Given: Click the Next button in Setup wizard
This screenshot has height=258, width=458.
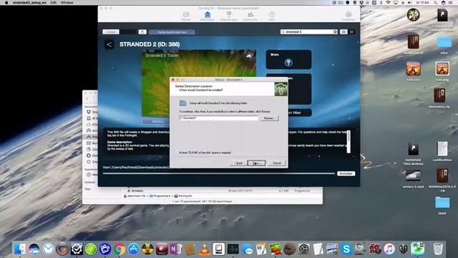Looking at the screenshot, I should point(256,163).
